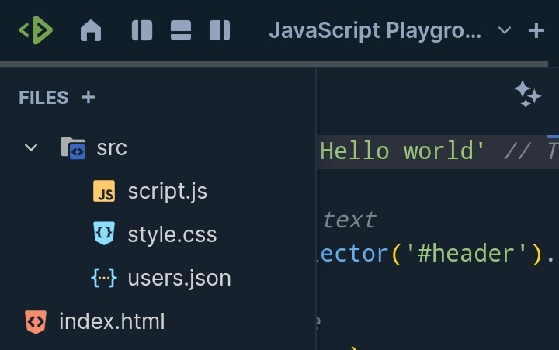The width and height of the screenshot is (559, 350).
Task: Click the plus icon in top bar
Action: [x=536, y=30]
